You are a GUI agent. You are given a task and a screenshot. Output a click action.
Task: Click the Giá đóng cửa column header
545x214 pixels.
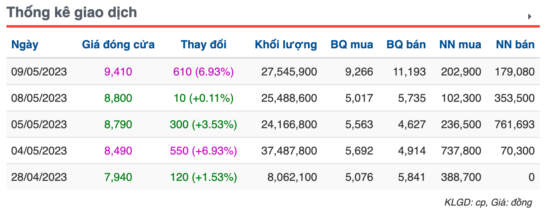[118, 44]
